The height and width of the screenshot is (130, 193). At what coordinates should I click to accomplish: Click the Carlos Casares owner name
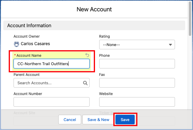tap(35, 44)
